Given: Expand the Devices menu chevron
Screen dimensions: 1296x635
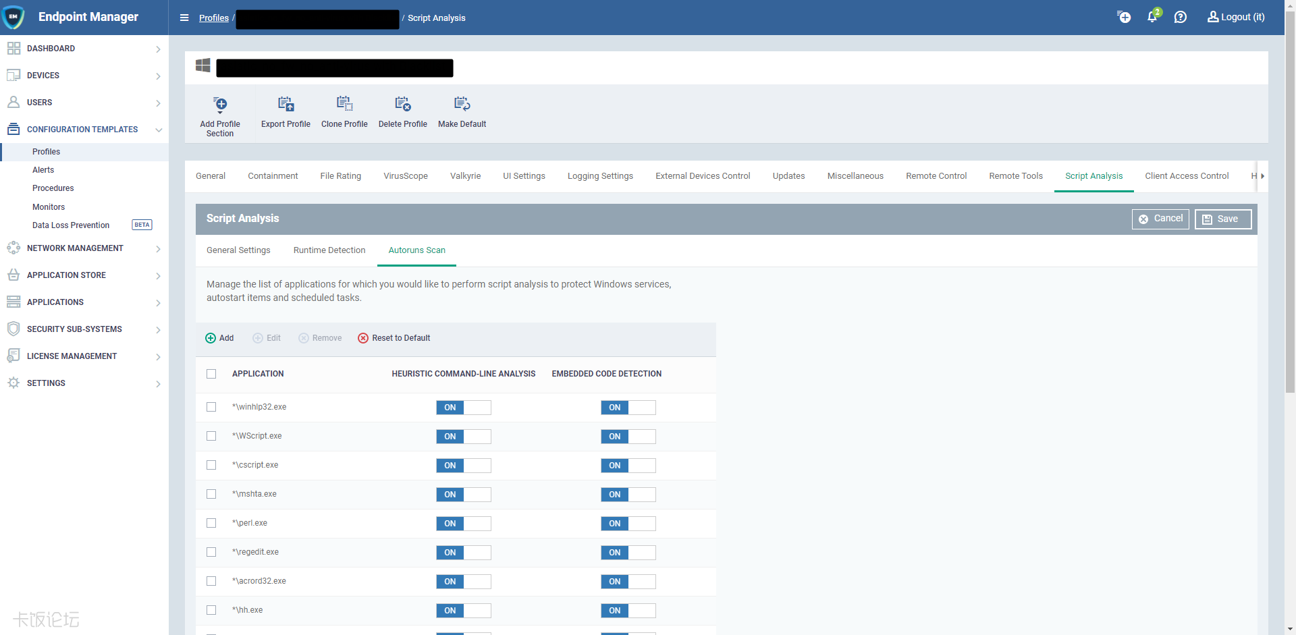Looking at the screenshot, I should (158, 76).
